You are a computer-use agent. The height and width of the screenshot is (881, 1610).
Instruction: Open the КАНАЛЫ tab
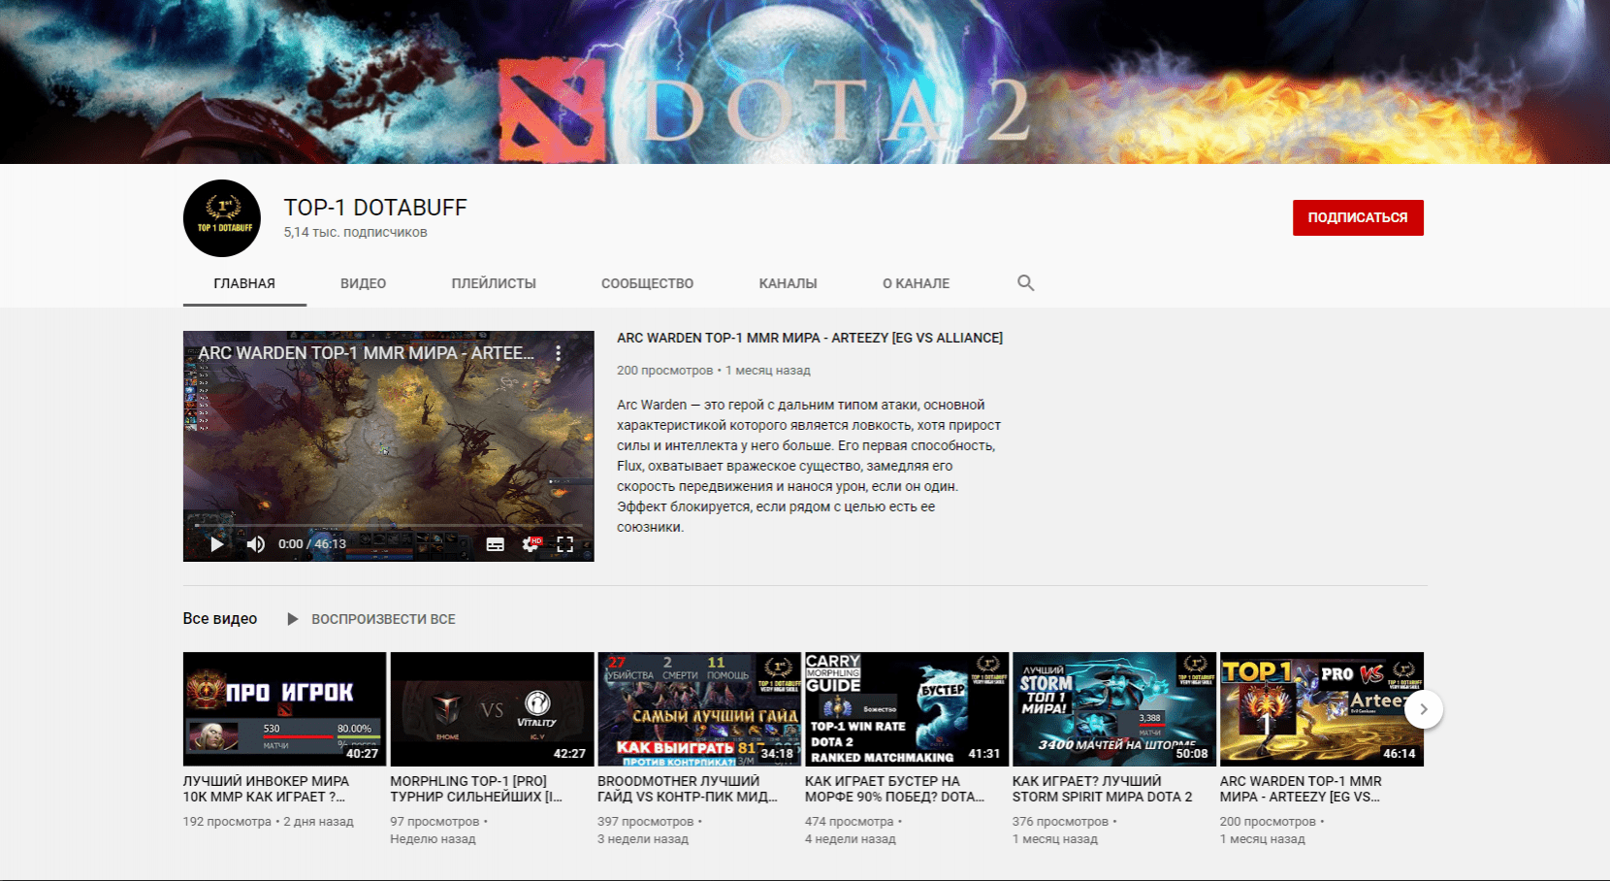click(x=788, y=283)
